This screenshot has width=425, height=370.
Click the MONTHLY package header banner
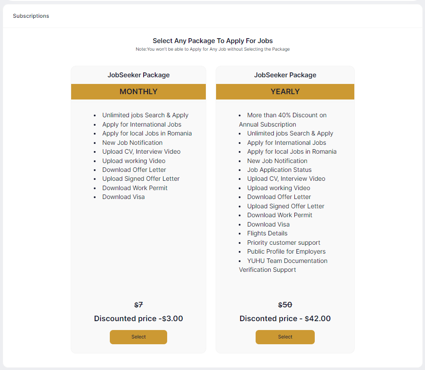click(x=138, y=92)
